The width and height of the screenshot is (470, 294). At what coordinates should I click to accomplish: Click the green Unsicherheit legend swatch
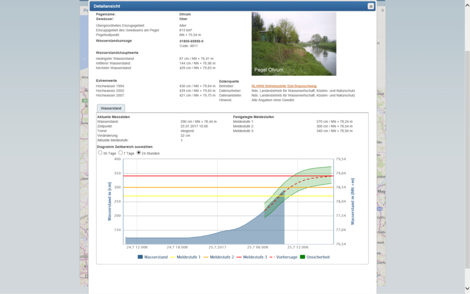303,257
